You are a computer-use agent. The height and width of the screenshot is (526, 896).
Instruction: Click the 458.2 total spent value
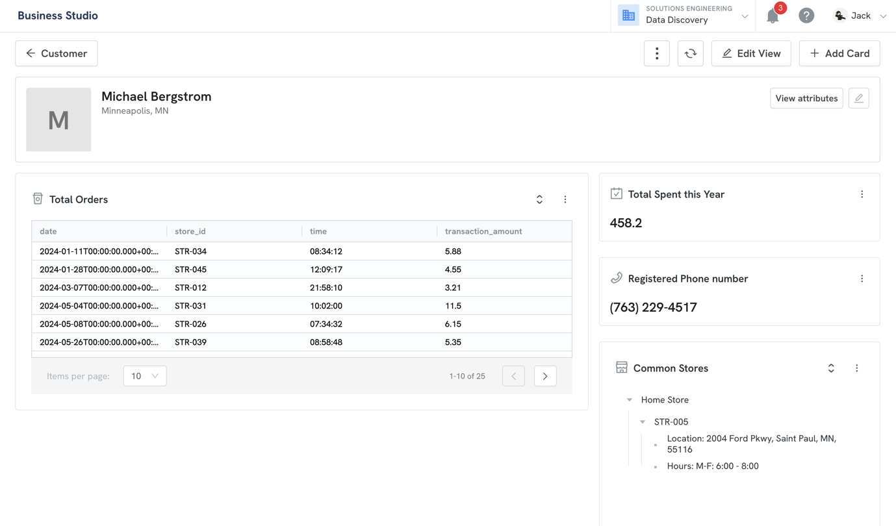click(x=626, y=223)
